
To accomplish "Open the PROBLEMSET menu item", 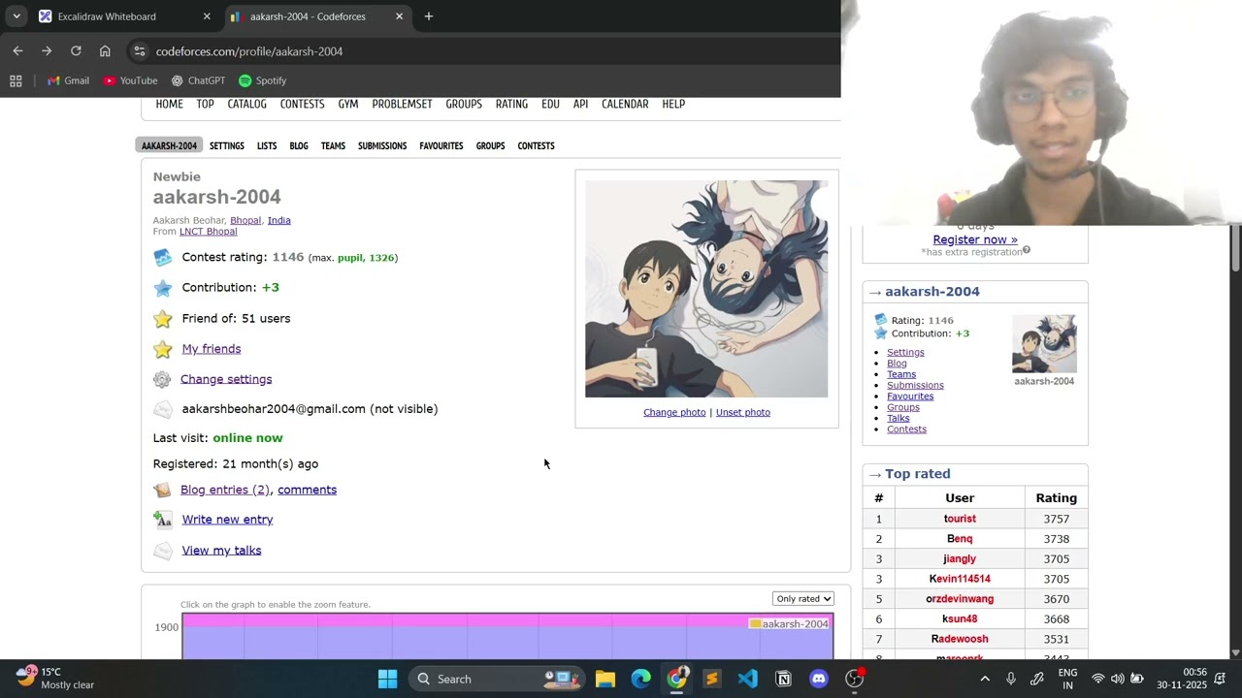I will pos(402,104).
